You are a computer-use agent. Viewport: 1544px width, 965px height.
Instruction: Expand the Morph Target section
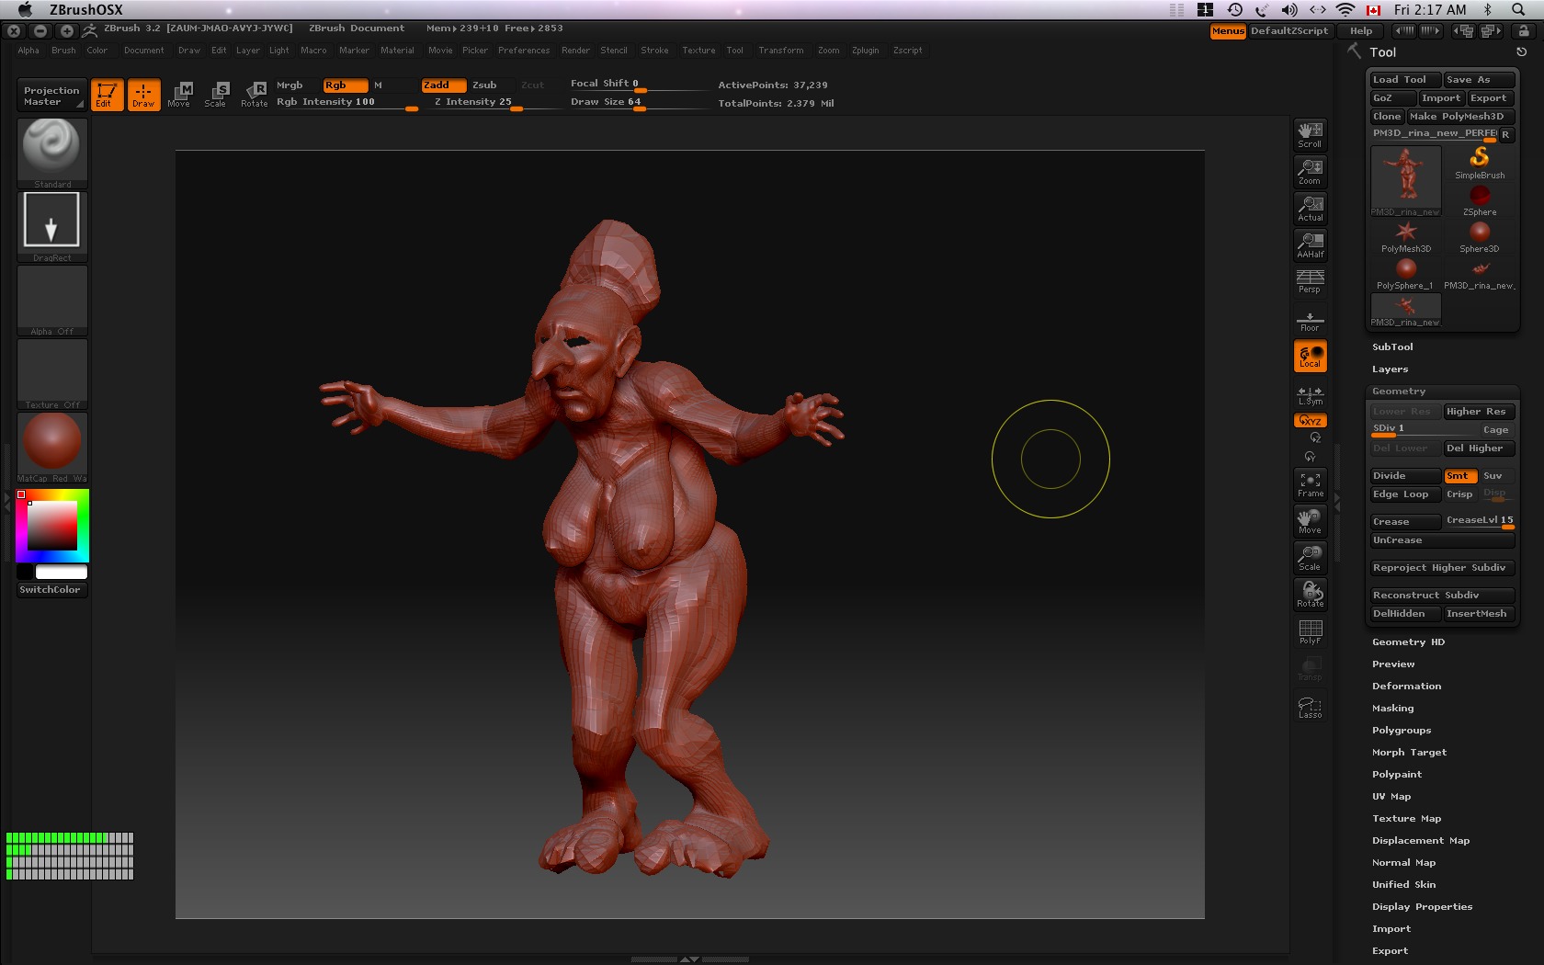point(1409,752)
